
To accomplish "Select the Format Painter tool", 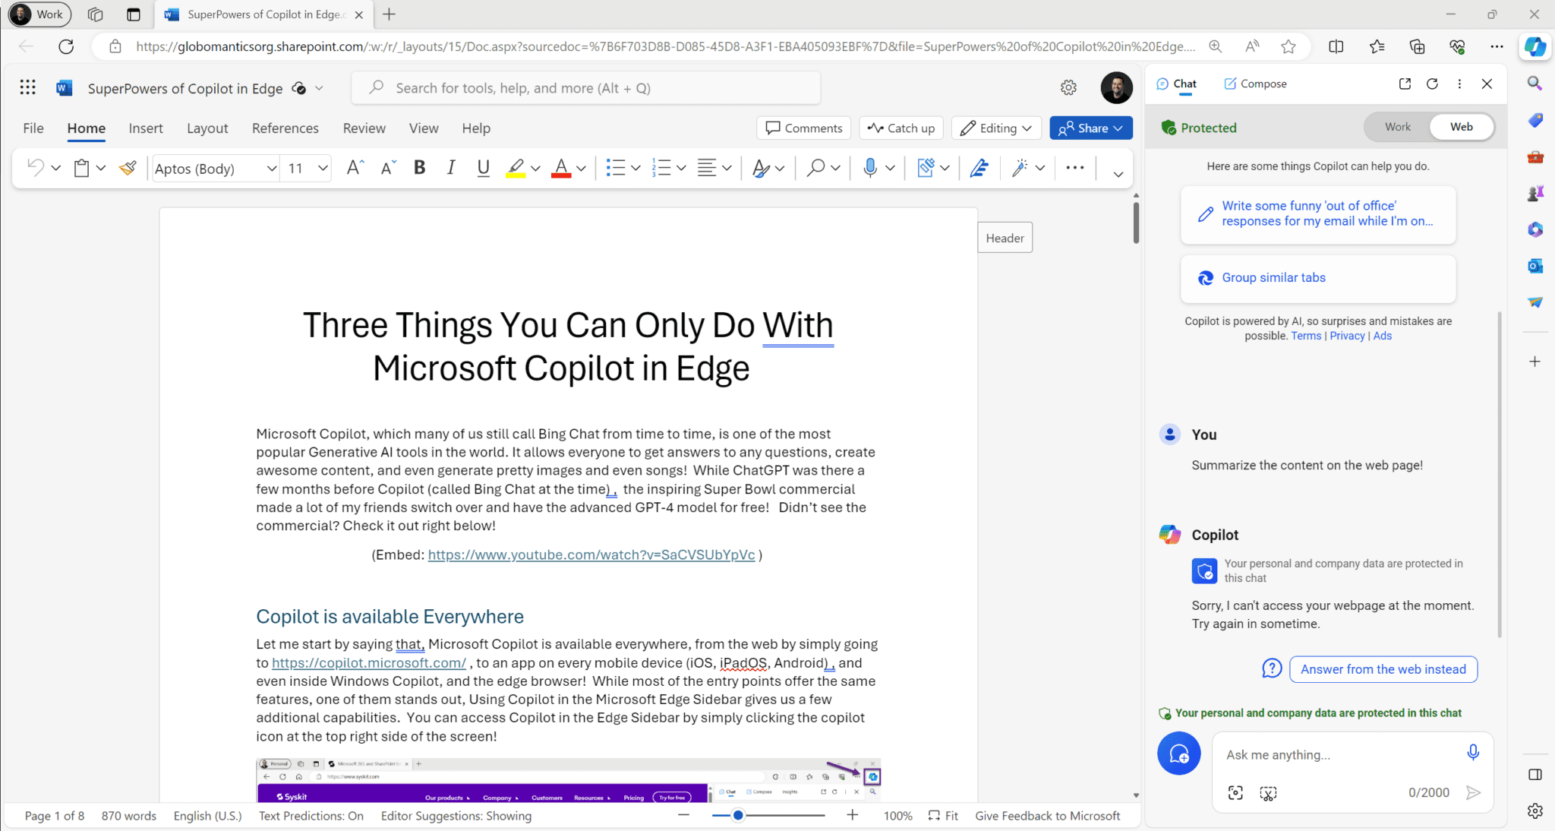I will point(127,167).
